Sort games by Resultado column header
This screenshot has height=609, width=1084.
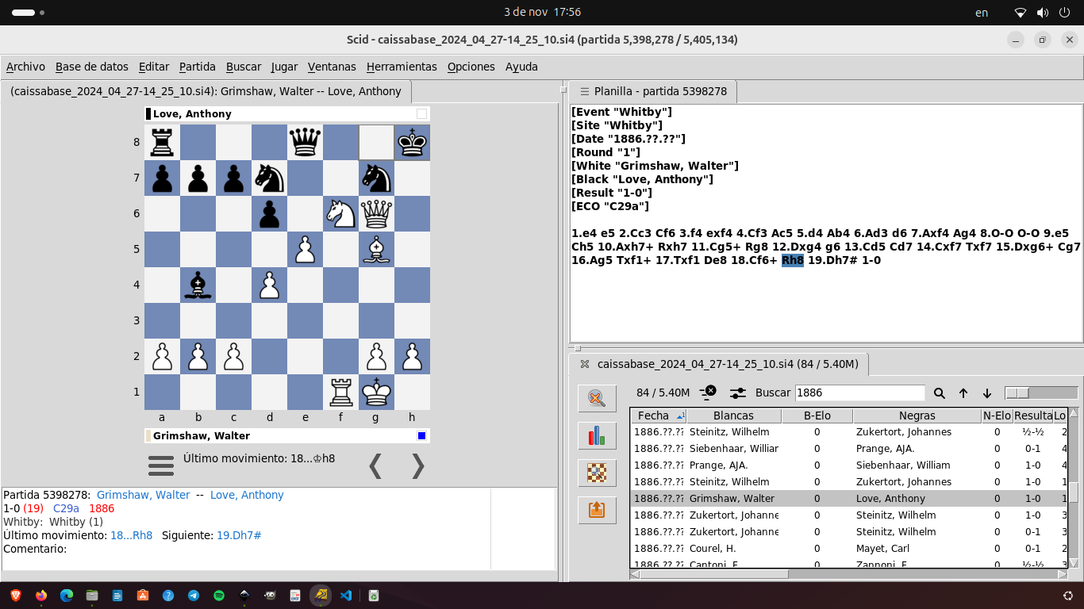coord(1032,416)
